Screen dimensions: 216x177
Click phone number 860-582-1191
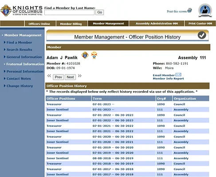(x=177, y=63)
